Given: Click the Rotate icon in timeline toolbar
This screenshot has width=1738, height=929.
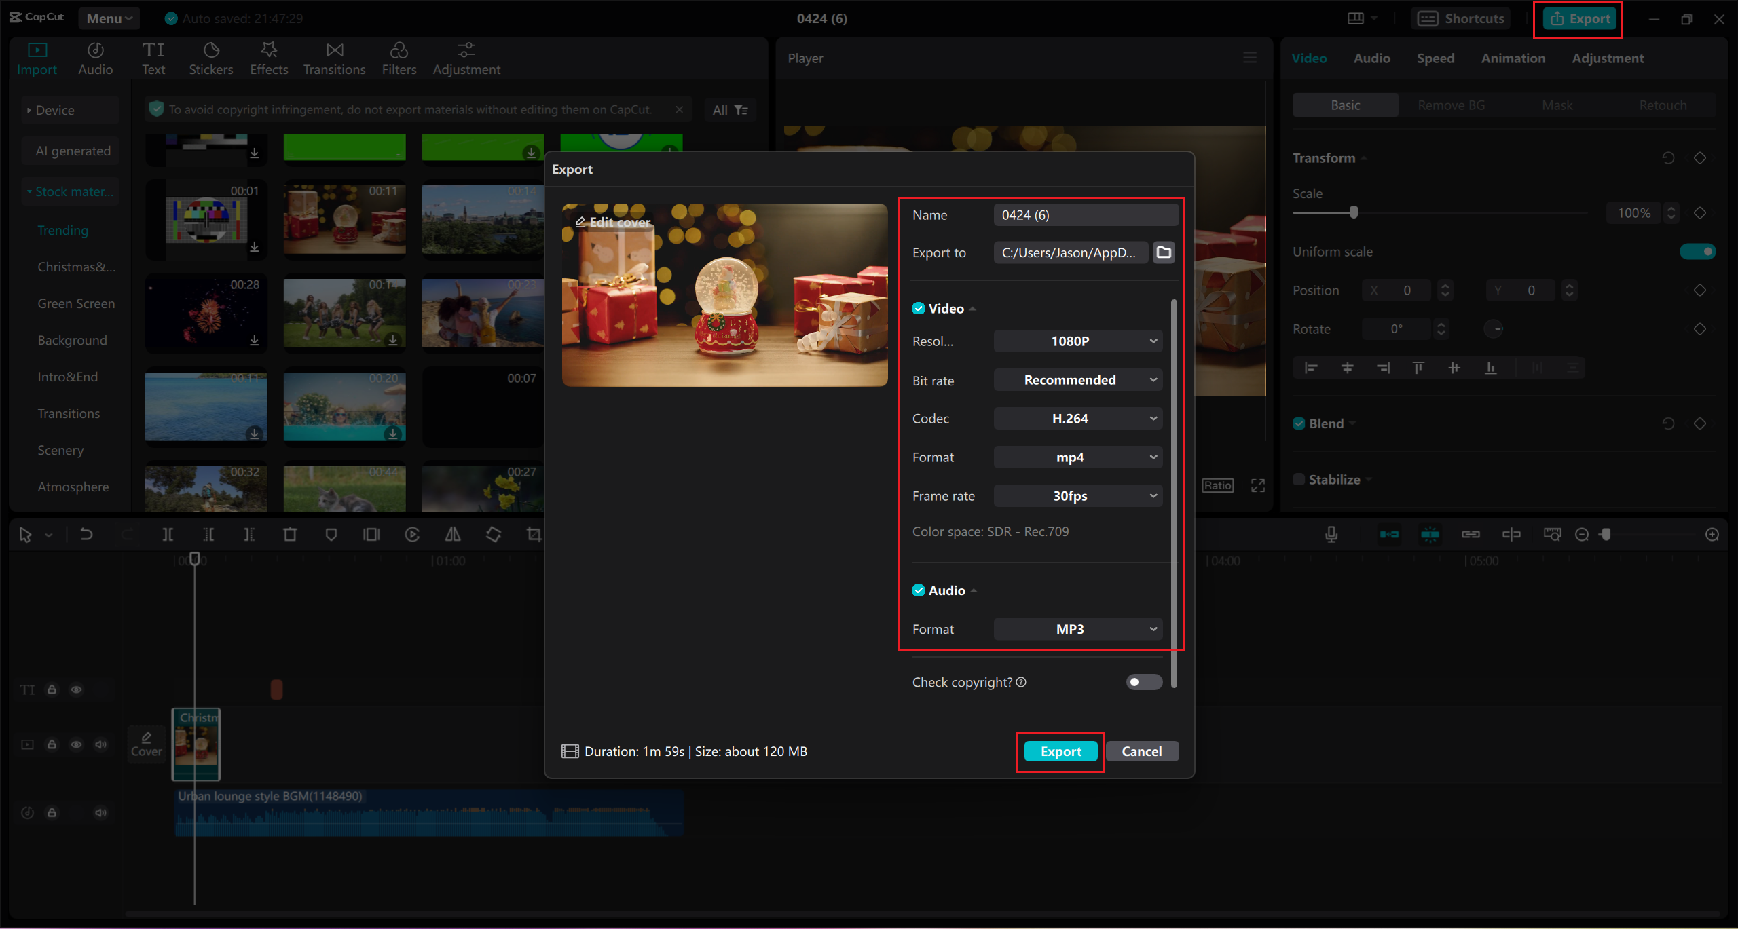Looking at the screenshot, I should 494,535.
